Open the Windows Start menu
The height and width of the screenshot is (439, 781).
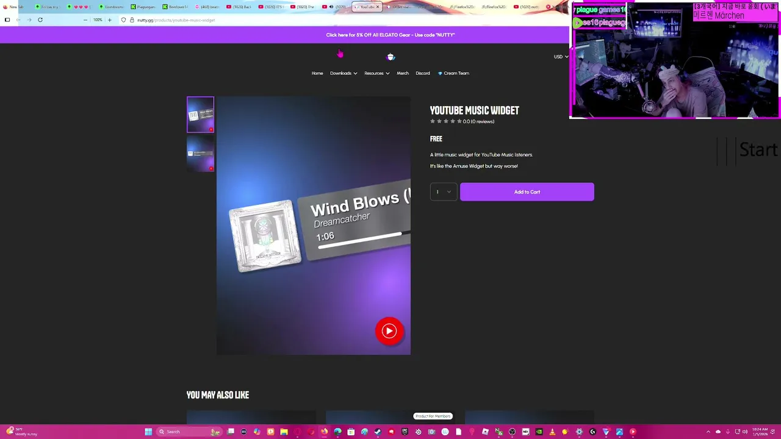pyautogui.click(x=148, y=432)
